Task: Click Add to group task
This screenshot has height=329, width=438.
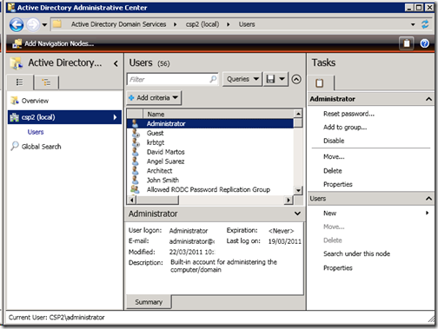Action: click(x=345, y=128)
